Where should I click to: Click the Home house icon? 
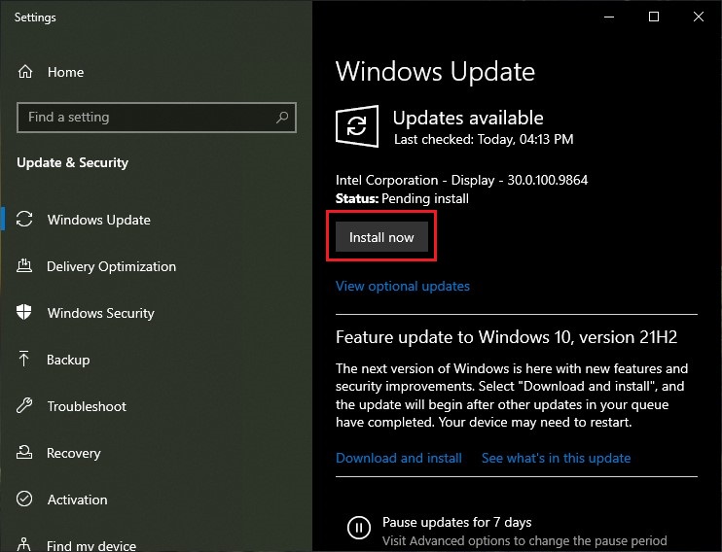tap(25, 72)
